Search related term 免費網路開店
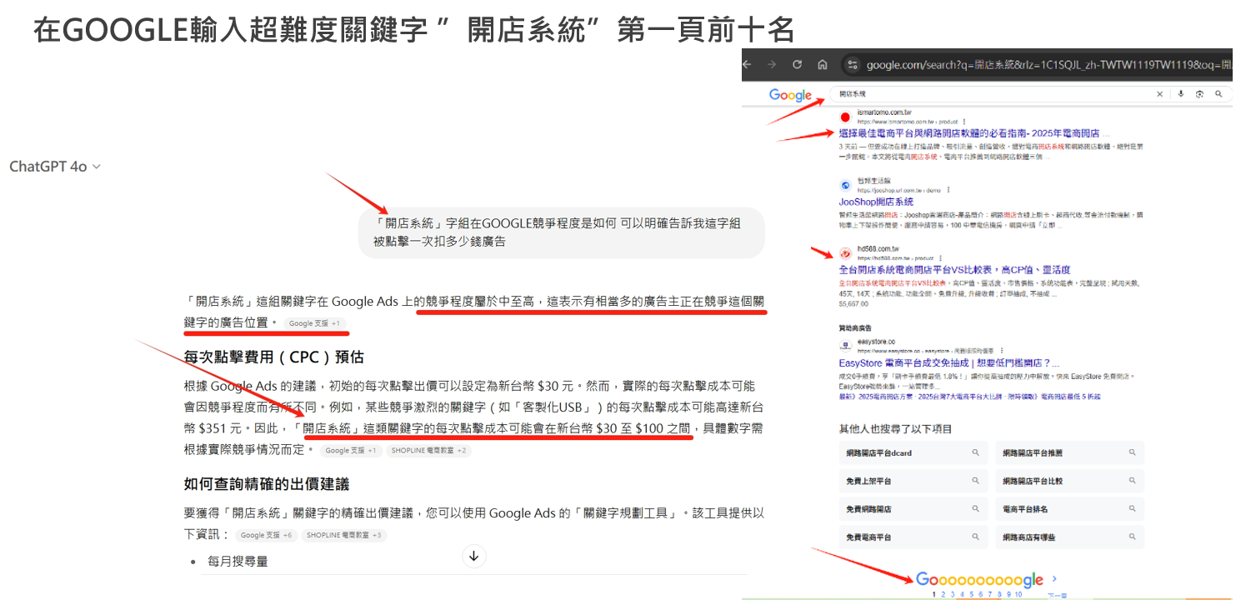Viewport: 1251px width, 600px height. (x=913, y=508)
